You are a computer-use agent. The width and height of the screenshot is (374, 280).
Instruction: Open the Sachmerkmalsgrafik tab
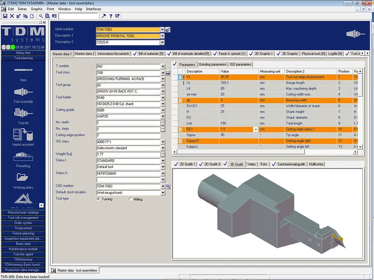click(x=289, y=164)
